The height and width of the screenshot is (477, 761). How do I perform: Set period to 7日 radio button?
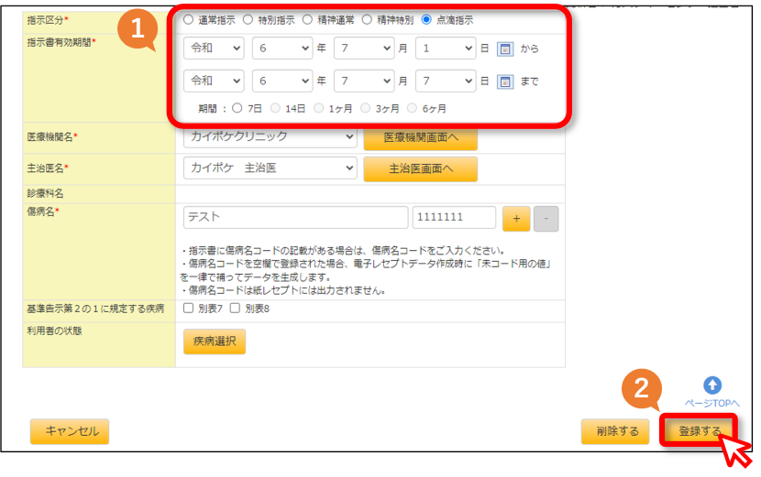pyautogui.click(x=237, y=108)
